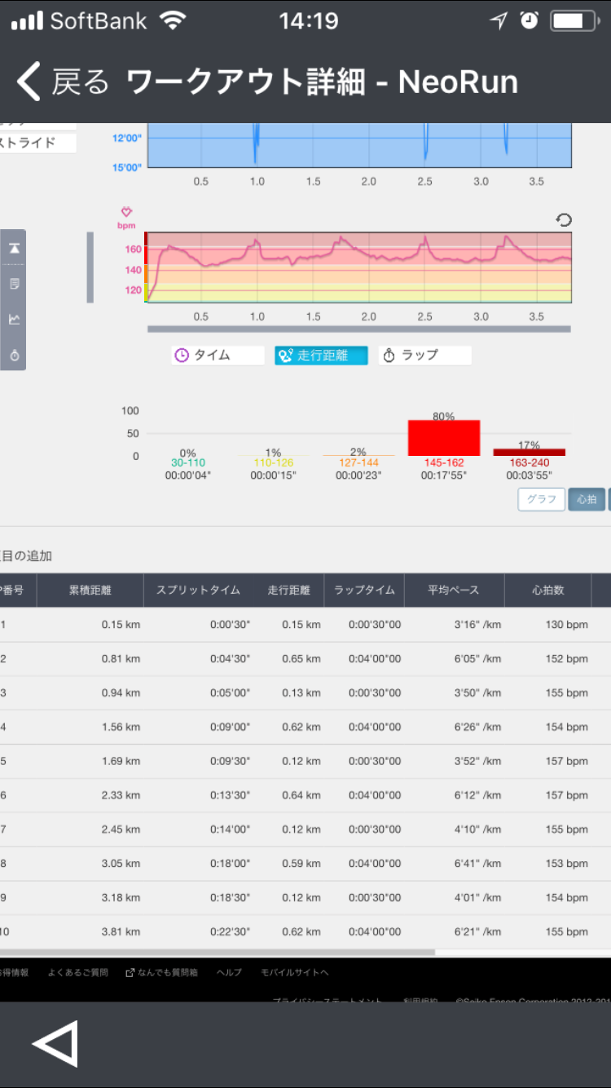Click the heart rate line chart area
Viewport: 611px width, 1088px height.
tap(359, 267)
